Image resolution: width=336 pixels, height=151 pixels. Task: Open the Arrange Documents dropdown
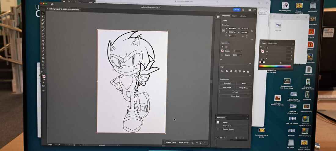tap(250, 10)
